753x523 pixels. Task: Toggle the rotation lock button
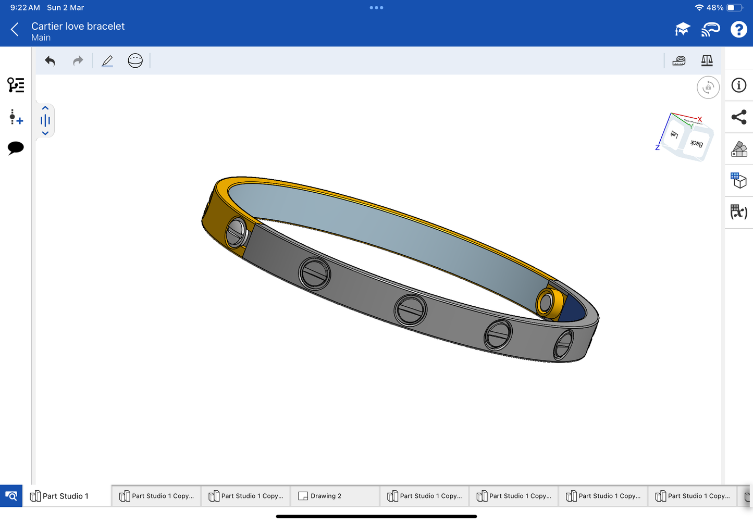pos(708,88)
